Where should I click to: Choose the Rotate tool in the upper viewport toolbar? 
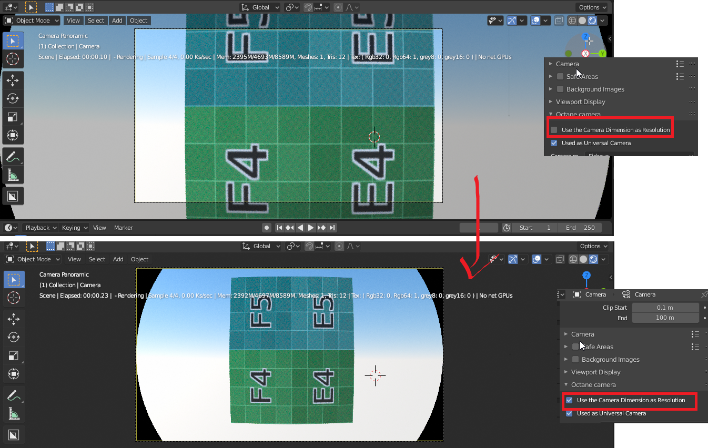(x=13, y=98)
